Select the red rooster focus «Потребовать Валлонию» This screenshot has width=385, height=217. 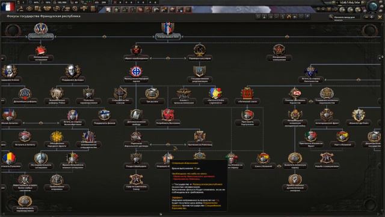pos(168,118)
